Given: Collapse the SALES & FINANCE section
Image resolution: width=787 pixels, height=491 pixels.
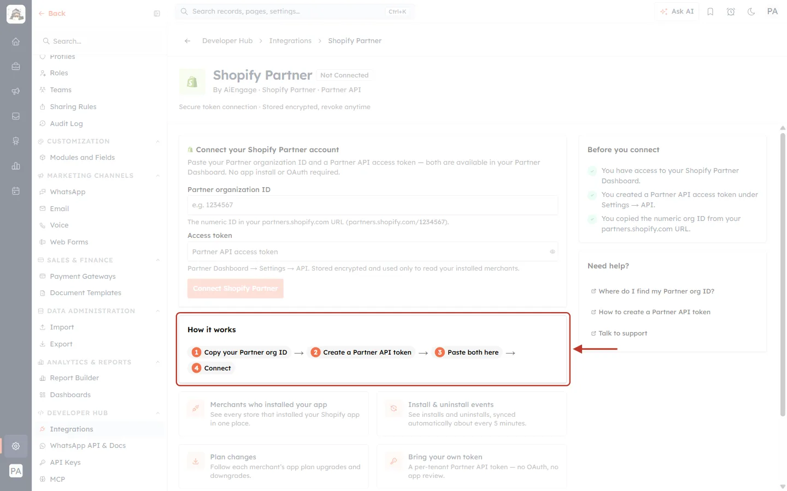Looking at the screenshot, I should [x=157, y=260].
